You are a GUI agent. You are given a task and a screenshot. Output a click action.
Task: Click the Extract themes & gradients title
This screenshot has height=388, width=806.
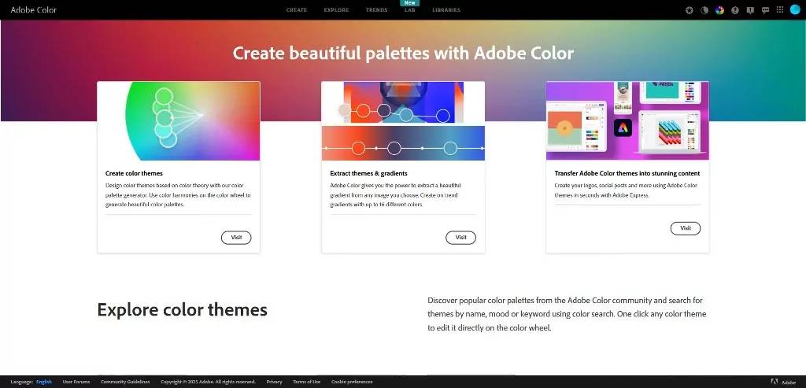click(368, 174)
